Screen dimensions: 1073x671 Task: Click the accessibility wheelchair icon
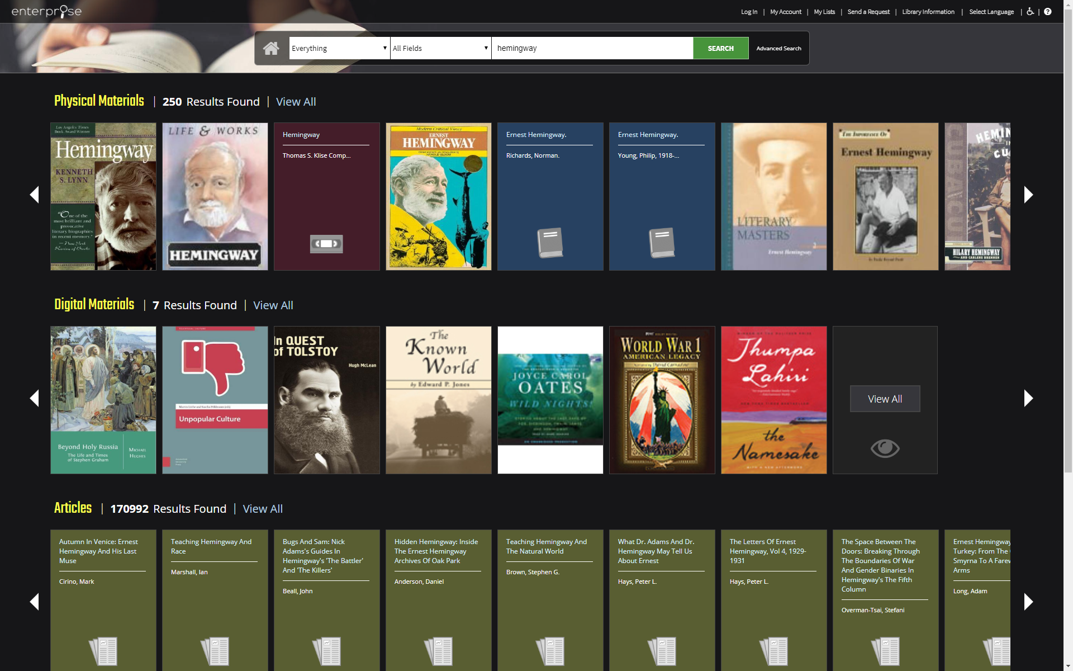tap(1030, 12)
